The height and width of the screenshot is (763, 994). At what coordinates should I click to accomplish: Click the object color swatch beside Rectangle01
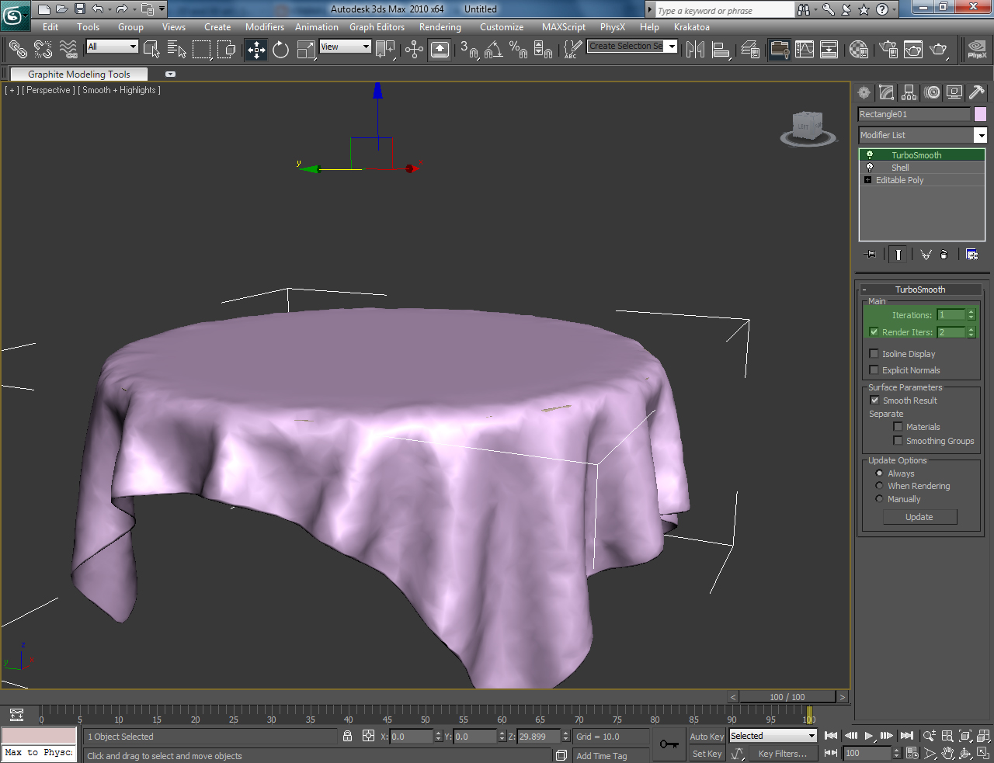tap(980, 114)
